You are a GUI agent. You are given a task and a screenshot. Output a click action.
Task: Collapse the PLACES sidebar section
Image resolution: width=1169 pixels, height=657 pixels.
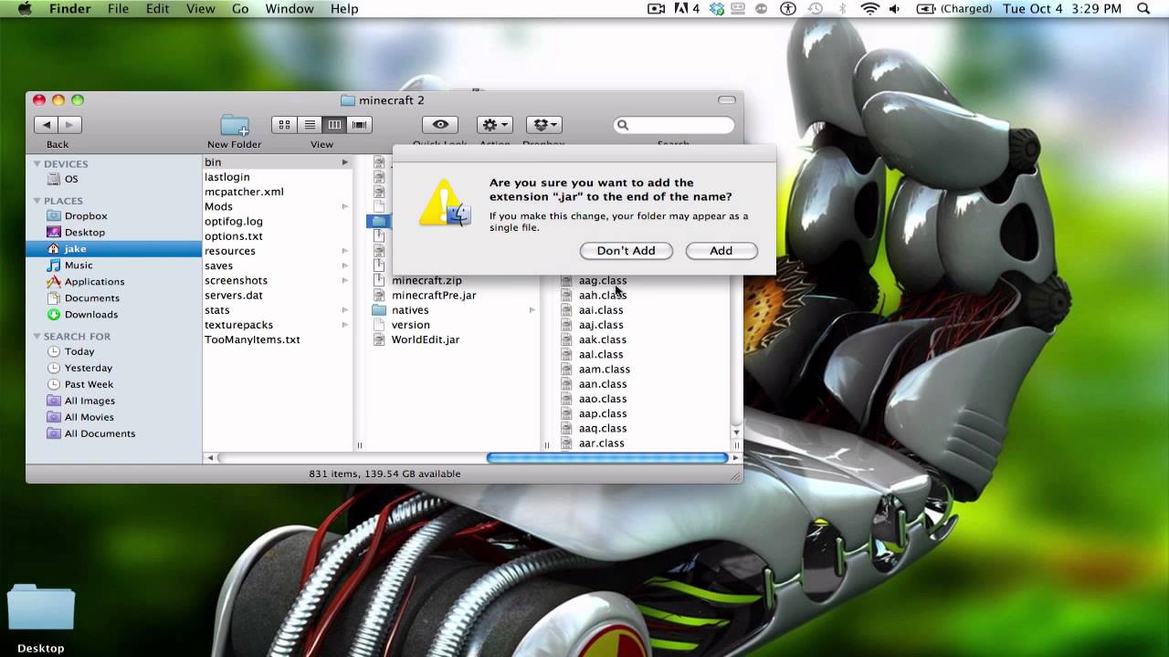pyautogui.click(x=37, y=201)
